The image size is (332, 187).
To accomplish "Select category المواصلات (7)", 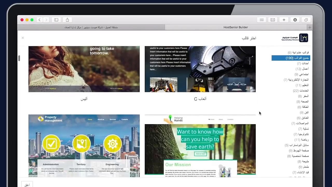I will 300,123.
